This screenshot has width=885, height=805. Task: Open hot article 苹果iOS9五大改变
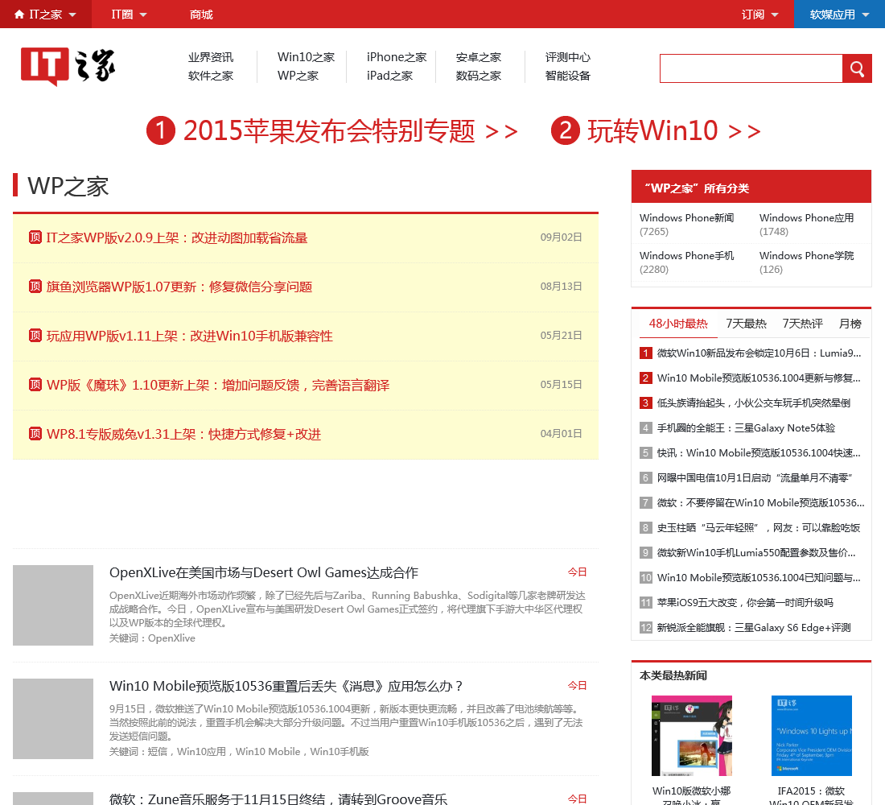click(745, 603)
